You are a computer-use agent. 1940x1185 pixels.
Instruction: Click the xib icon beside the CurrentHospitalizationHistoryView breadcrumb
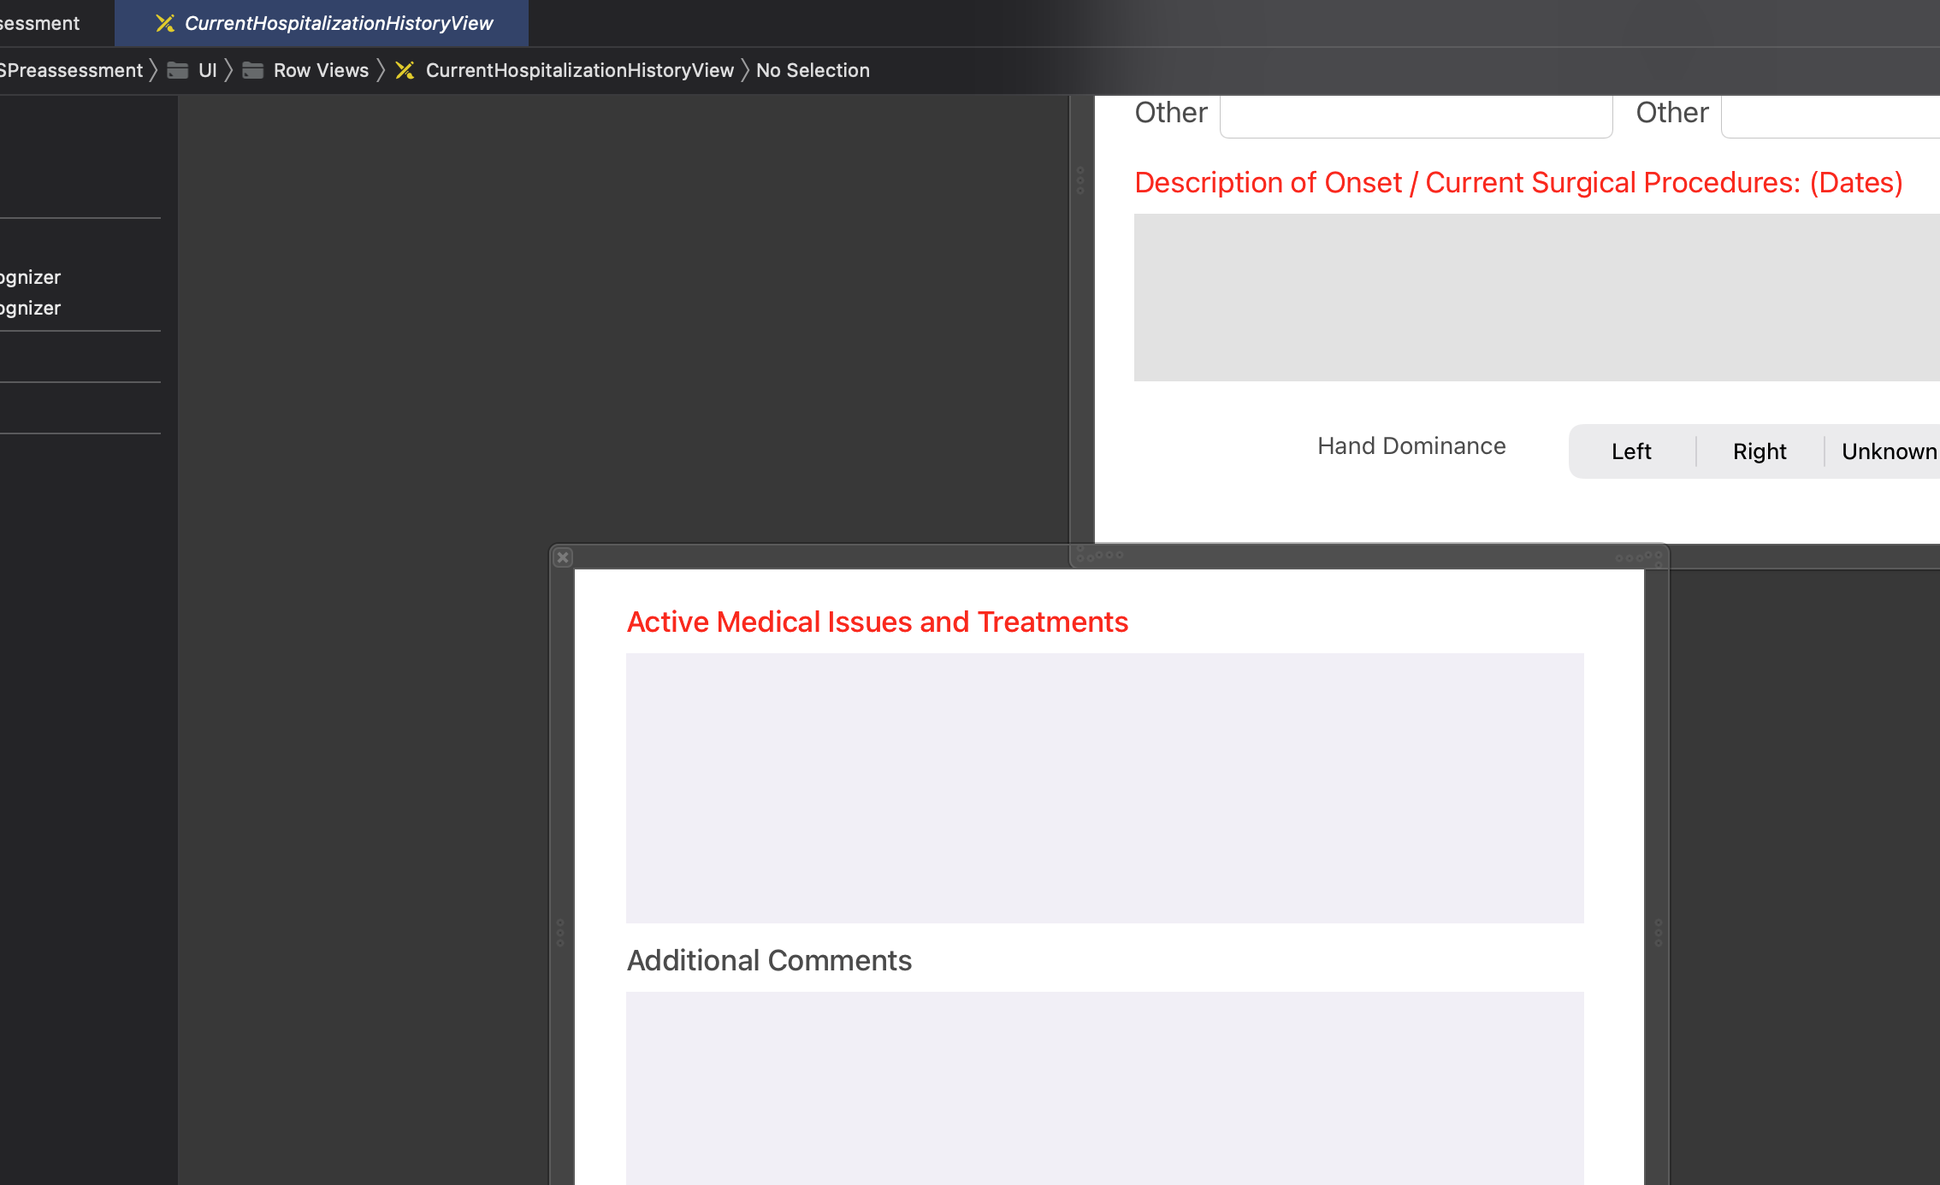(x=405, y=70)
